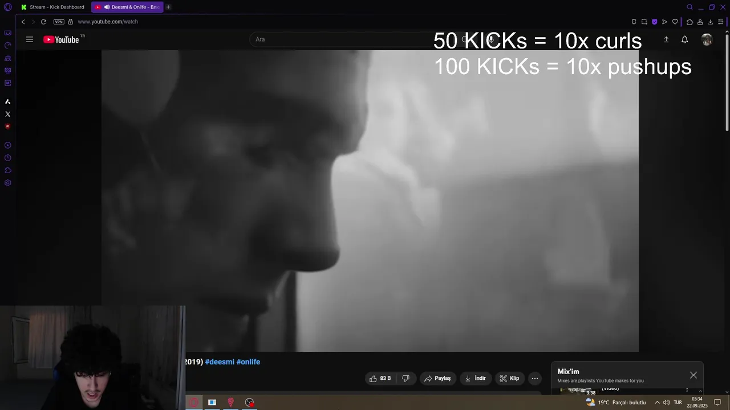The width and height of the screenshot is (730, 410).
Task: Go back to the previous page
Action: tap(23, 22)
